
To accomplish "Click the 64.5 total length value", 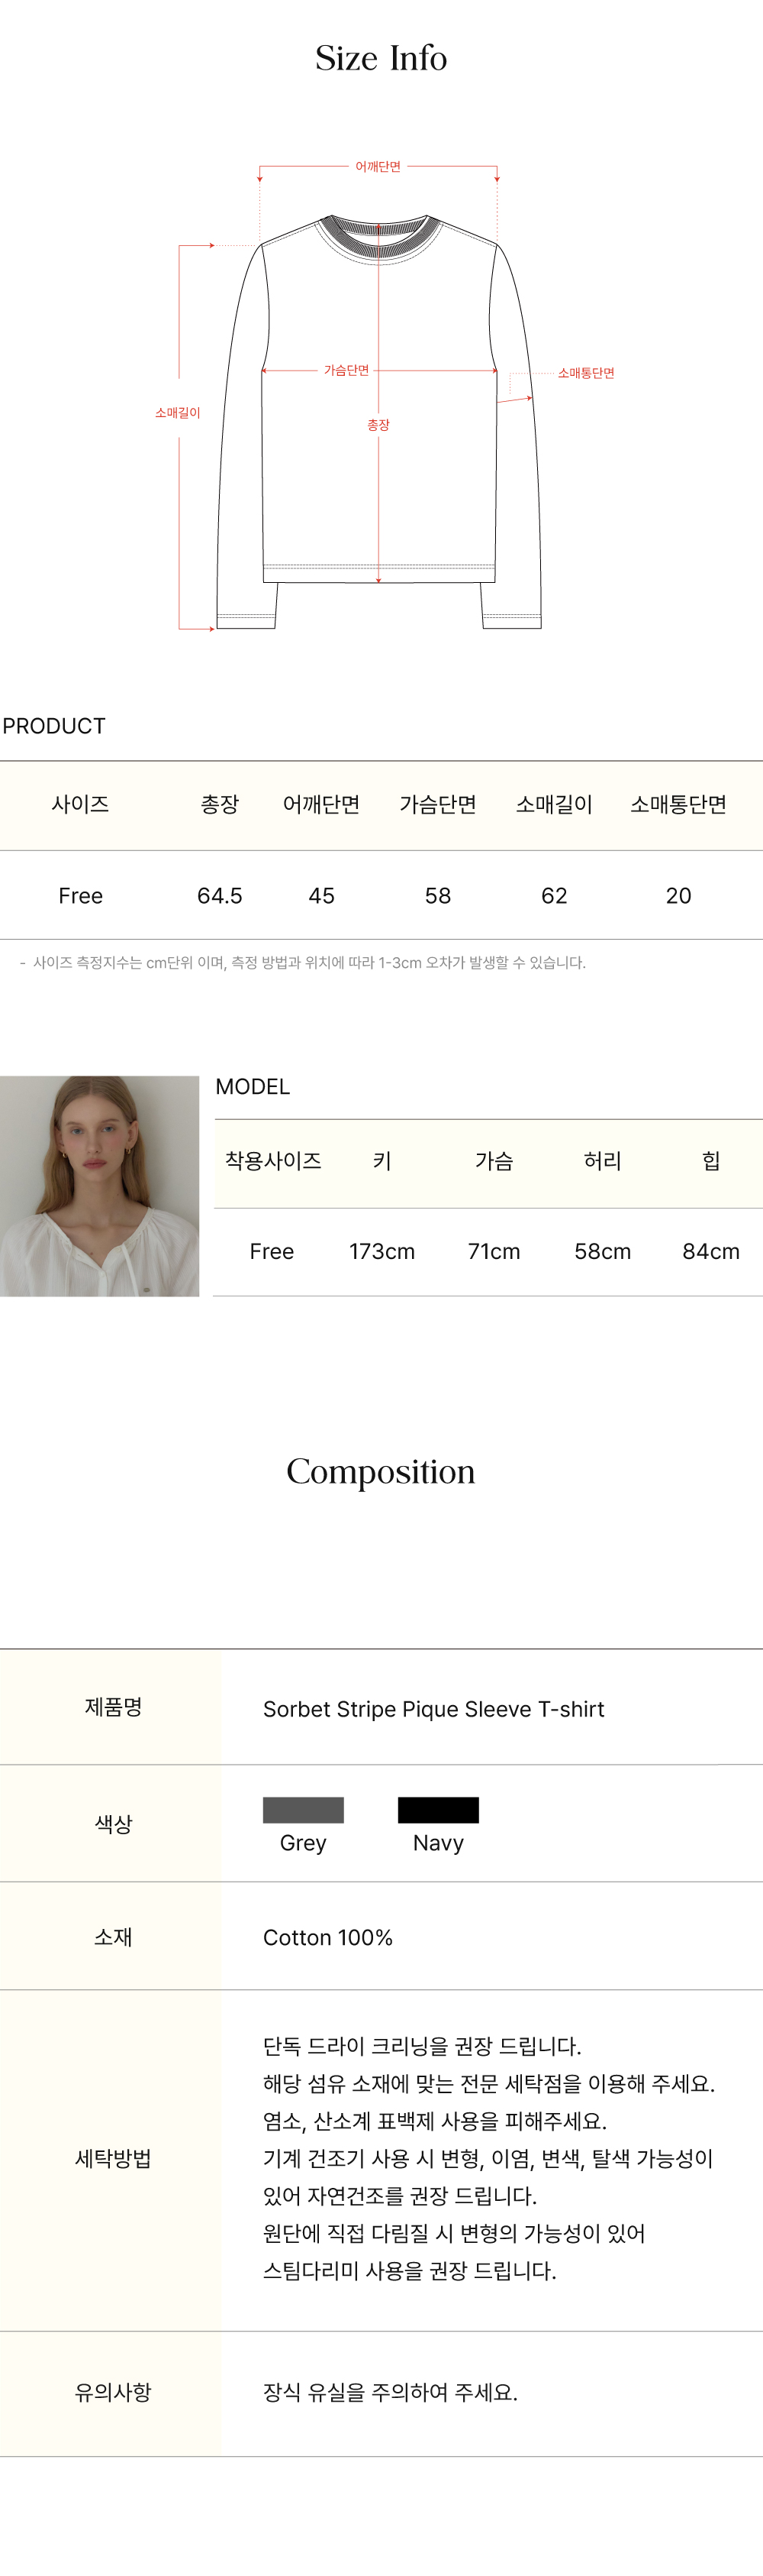I will 220,896.
